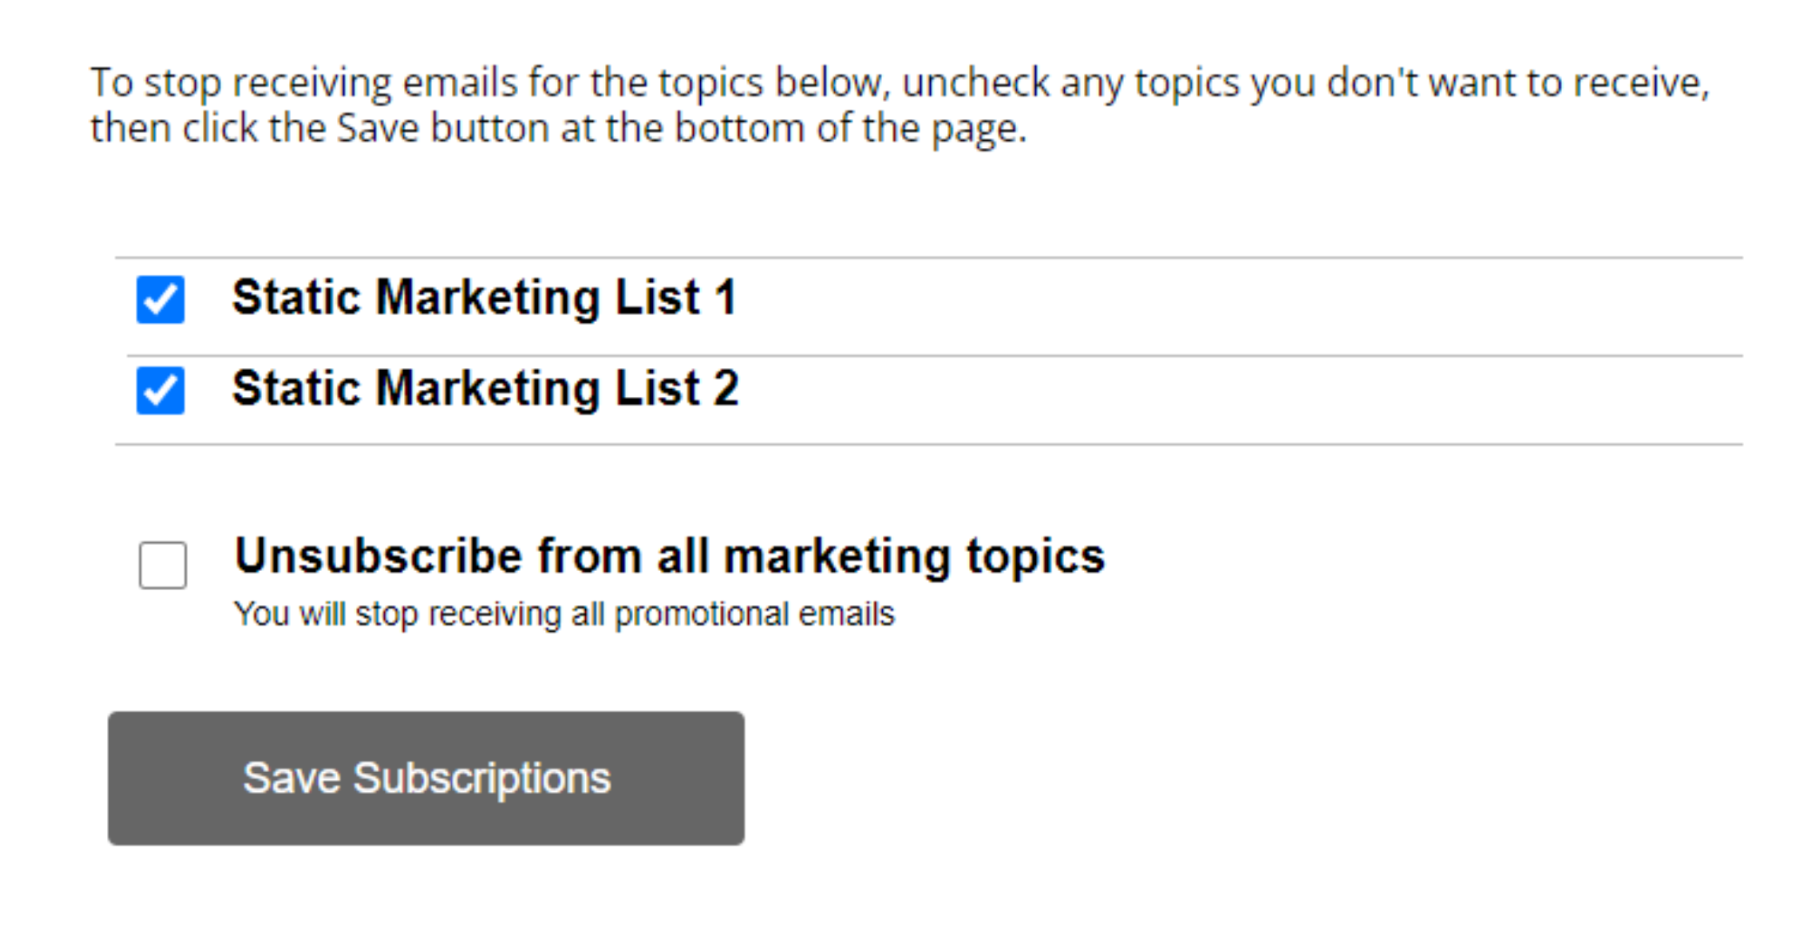The height and width of the screenshot is (927, 1811).
Task: Click the "Unsubscribe from all marketing topics" heading
Action: click(670, 556)
